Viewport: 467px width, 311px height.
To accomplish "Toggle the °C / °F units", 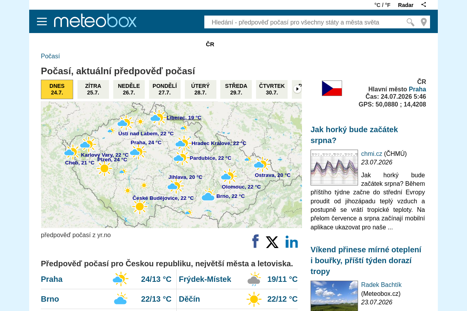I will click(382, 5).
